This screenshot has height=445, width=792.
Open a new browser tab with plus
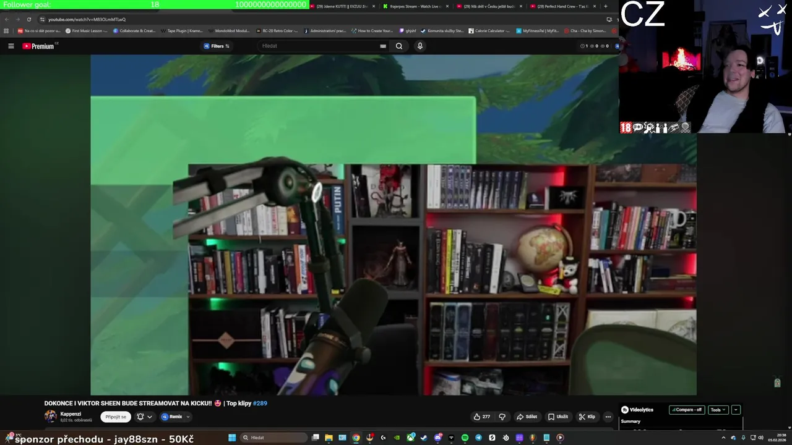605,6
